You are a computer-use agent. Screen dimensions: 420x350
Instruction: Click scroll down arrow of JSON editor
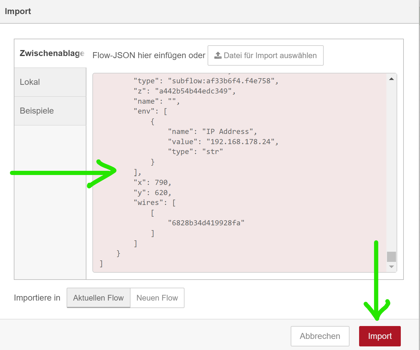[391, 267]
